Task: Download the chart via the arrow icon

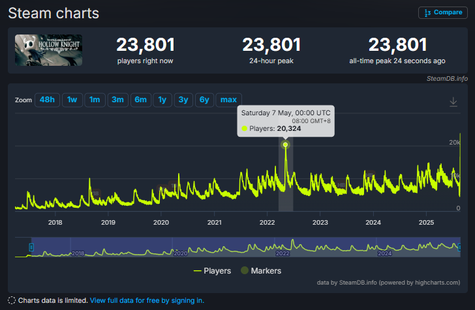Action: [x=453, y=102]
